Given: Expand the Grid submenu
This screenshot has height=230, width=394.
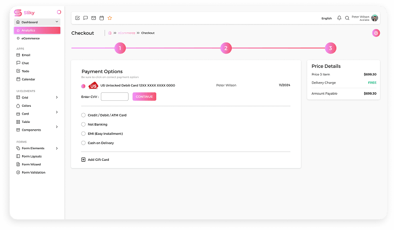Looking at the screenshot, I should pos(57,97).
